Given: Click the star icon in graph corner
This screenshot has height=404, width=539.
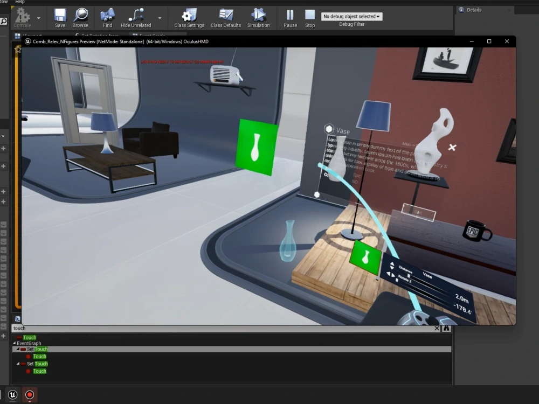Looking at the screenshot, I should [18, 50].
